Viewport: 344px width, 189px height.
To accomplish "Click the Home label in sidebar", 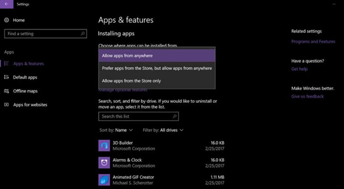I will pyautogui.click(x=19, y=20).
